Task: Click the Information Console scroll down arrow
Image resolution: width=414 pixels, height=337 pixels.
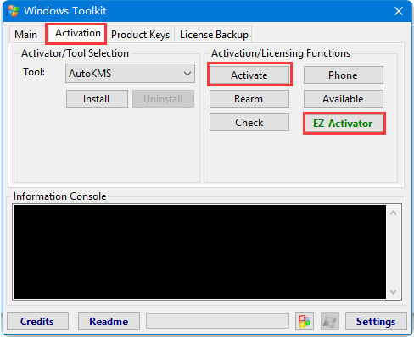Action: pyautogui.click(x=394, y=292)
